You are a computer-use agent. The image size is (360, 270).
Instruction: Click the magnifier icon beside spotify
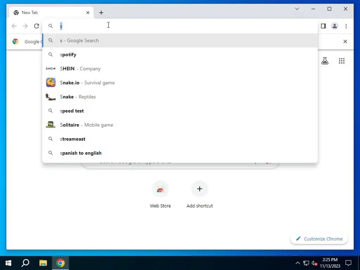51,54
